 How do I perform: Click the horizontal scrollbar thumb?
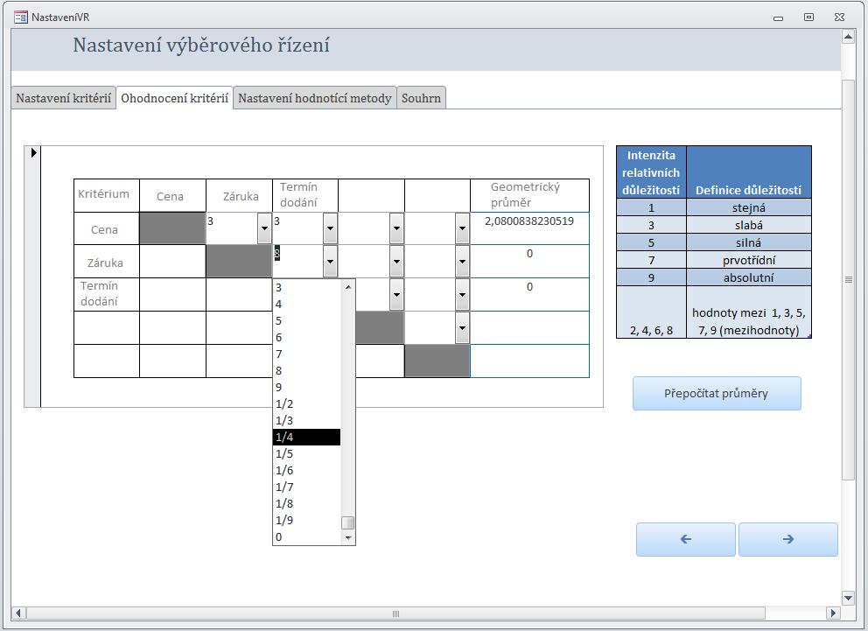(x=395, y=613)
